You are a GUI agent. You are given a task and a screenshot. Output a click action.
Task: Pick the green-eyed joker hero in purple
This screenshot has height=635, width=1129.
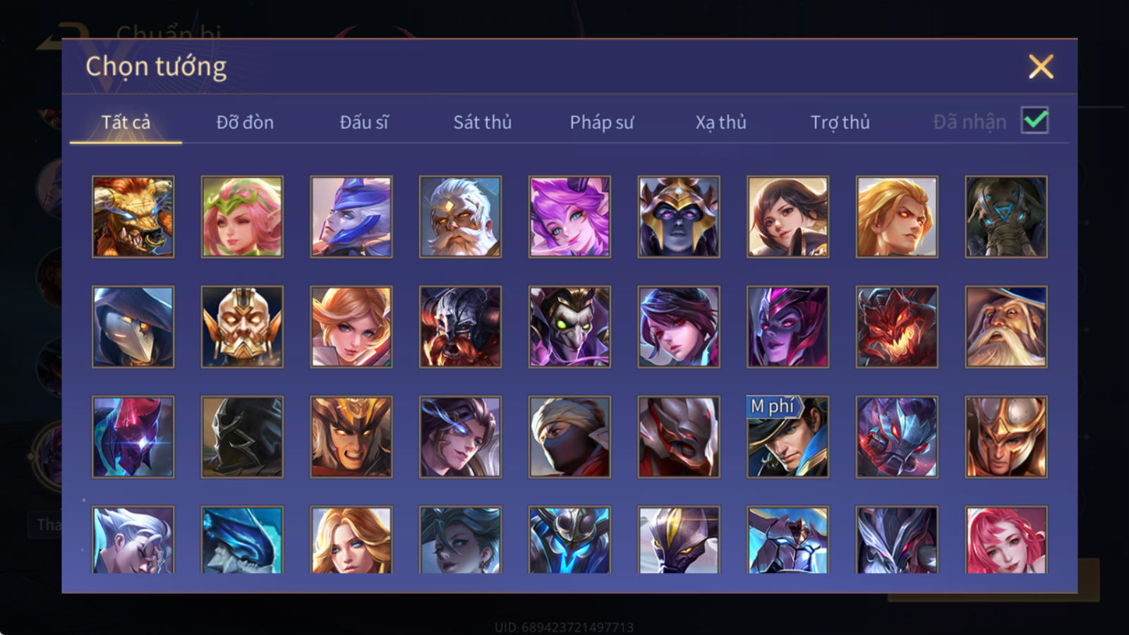569,327
